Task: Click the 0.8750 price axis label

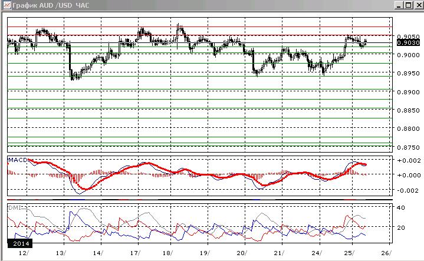Action: (408, 147)
